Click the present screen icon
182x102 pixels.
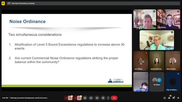pyautogui.click(x=85, y=98)
